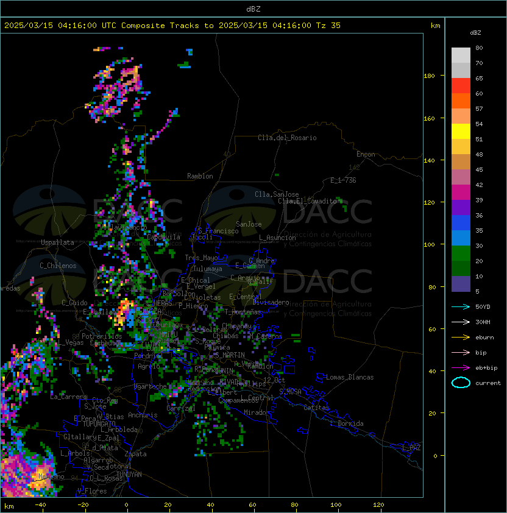Pick the dark orange 57-60 dBZ swatch
Image resolution: width=507 pixels, height=513 pixels.
pyautogui.click(x=461, y=101)
